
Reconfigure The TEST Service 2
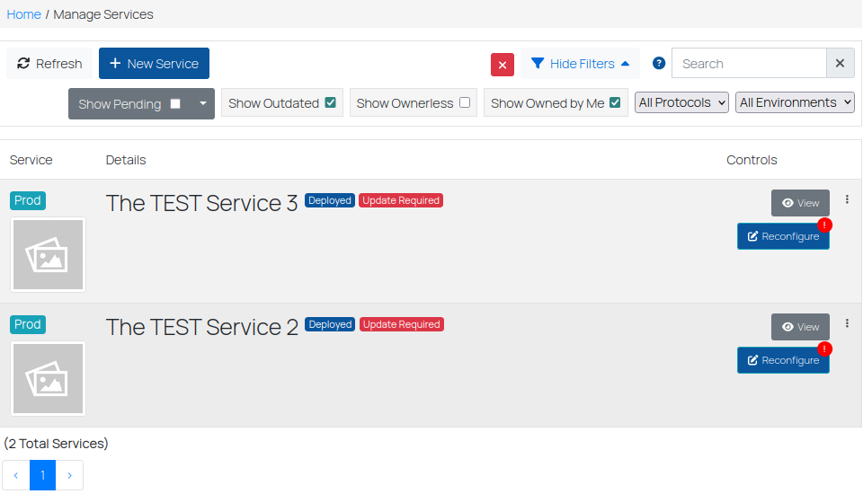783,360
